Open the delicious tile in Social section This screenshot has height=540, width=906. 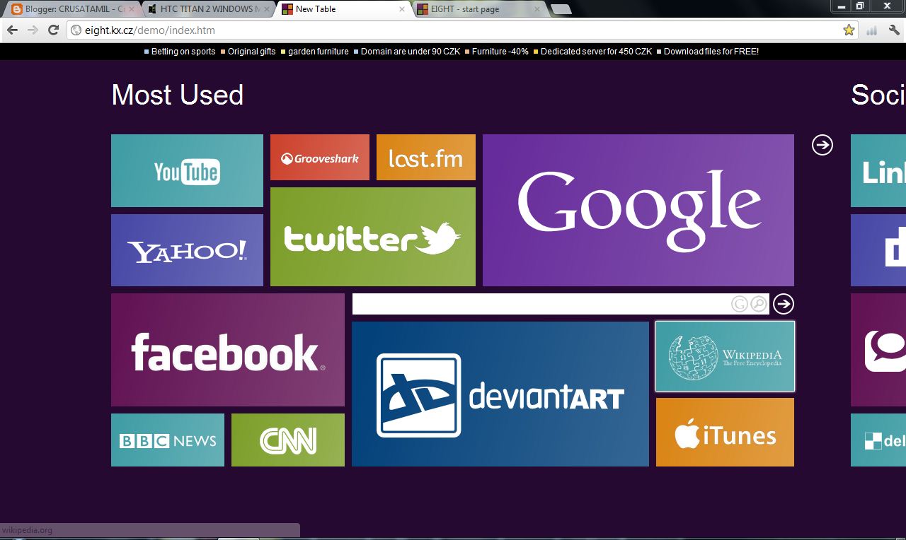coord(878,440)
